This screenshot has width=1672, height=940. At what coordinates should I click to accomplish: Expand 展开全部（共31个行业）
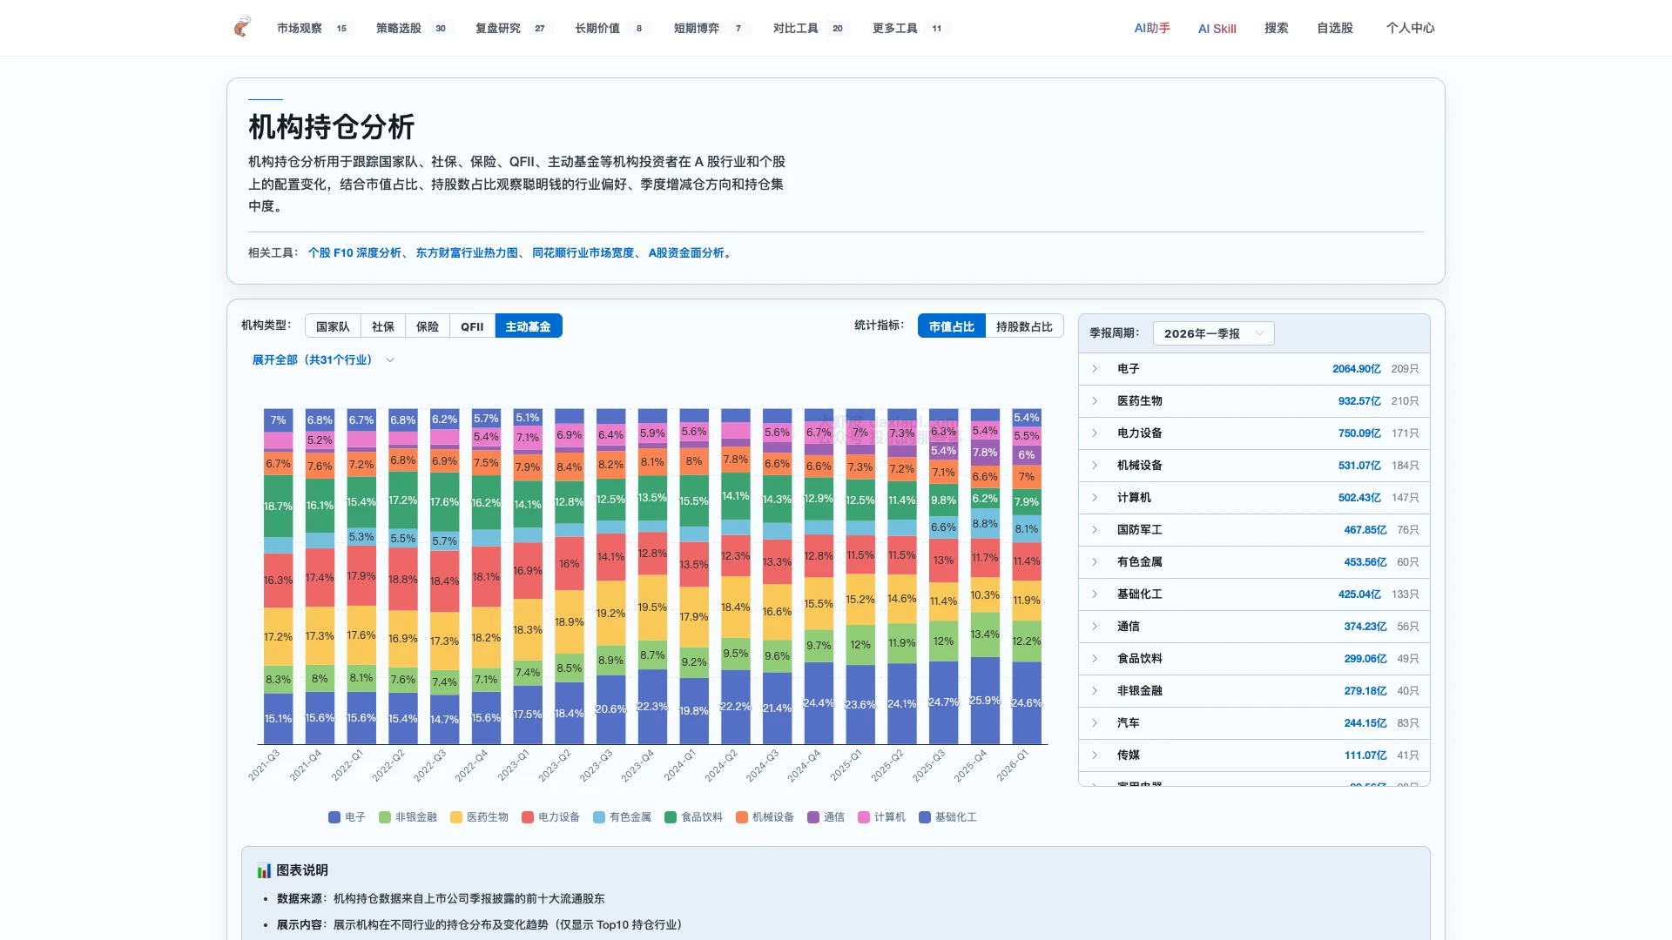pyautogui.click(x=323, y=359)
